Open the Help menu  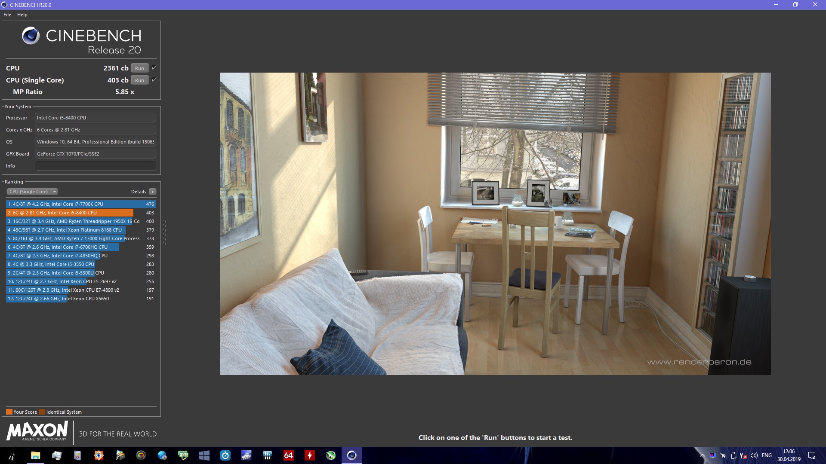pyautogui.click(x=22, y=15)
